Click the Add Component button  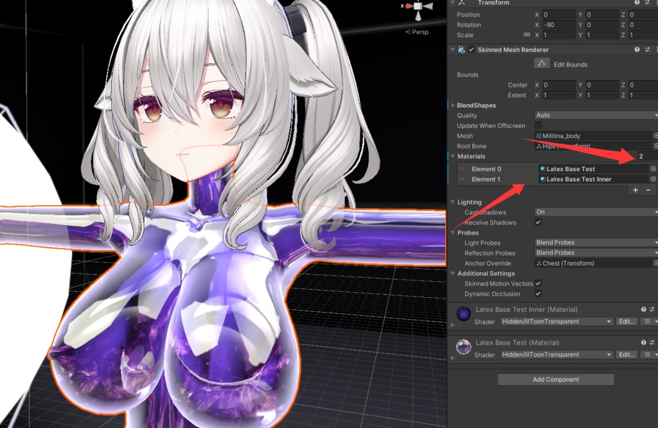pos(556,379)
